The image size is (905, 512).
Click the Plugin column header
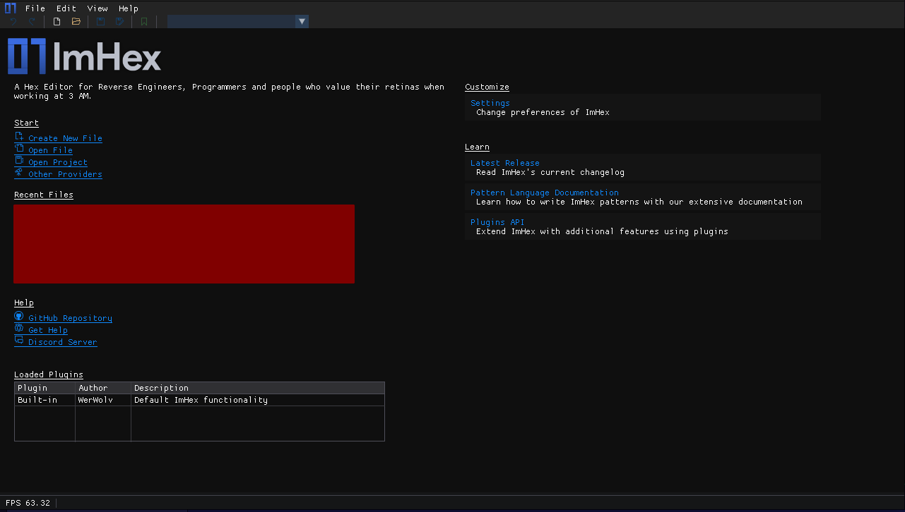pyautogui.click(x=45, y=388)
